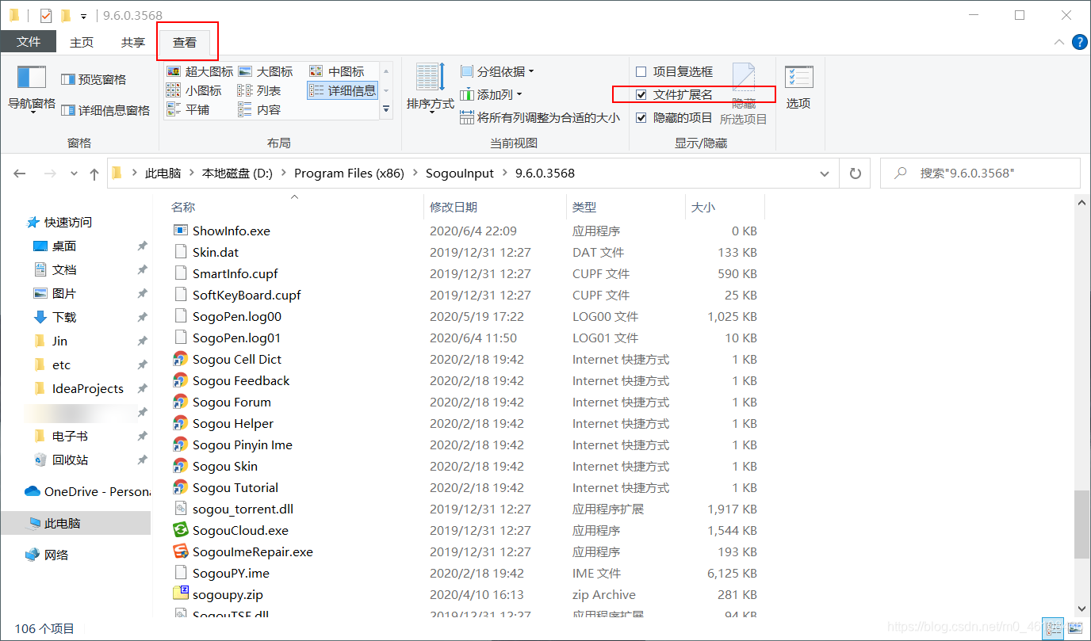Switch layout to large icons (大图标)
1091x641 pixels.
[266, 71]
